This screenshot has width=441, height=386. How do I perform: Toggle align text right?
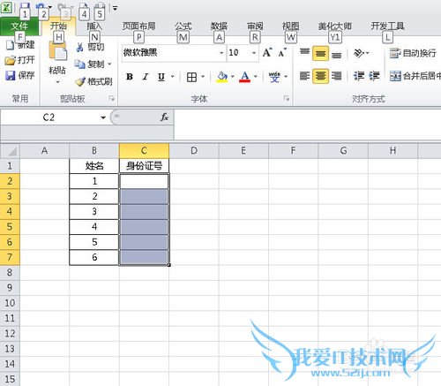pyautogui.click(x=336, y=76)
